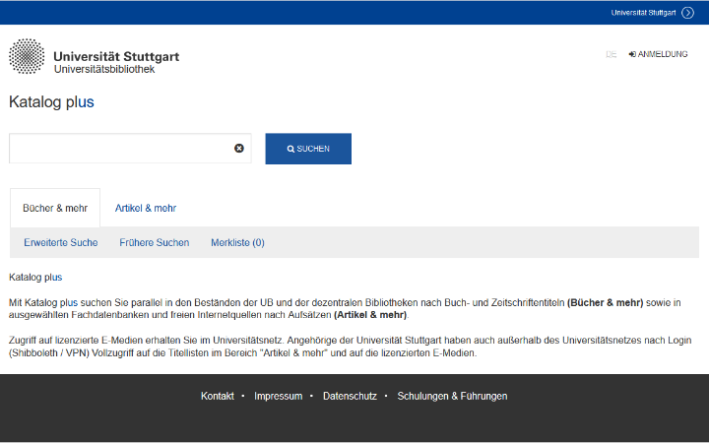Image resolution: width=709 pixels, height=443 pixels.
Task: Switch to the Artikel & mehr tab
Action: pos(146,208)
